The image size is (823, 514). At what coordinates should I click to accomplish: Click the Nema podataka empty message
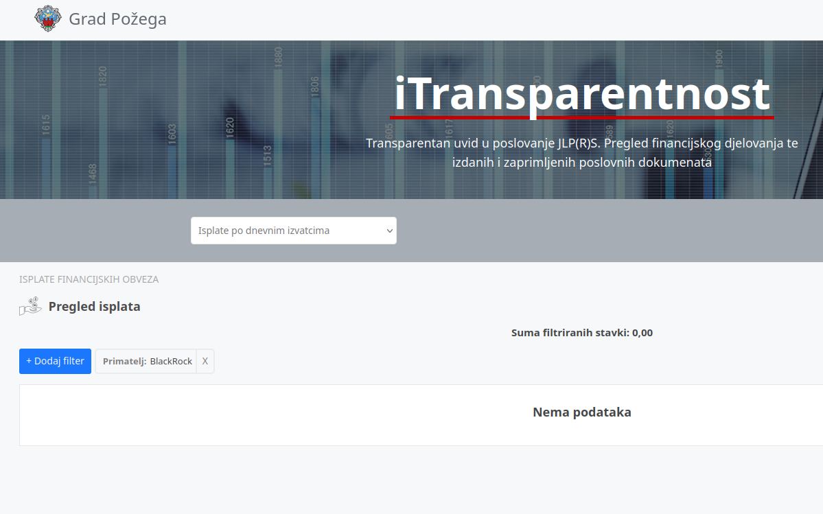pos(581,412)
